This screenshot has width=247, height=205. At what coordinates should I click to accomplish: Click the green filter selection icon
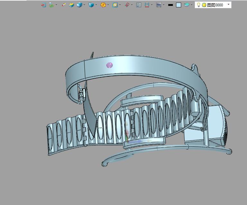(x=51, y=5)
